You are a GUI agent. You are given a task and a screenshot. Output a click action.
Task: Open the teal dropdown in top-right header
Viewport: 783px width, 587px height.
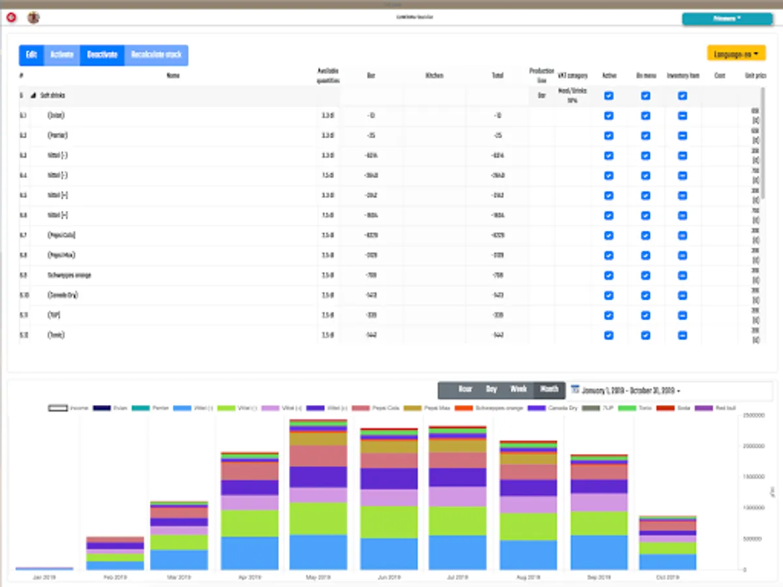727,19
